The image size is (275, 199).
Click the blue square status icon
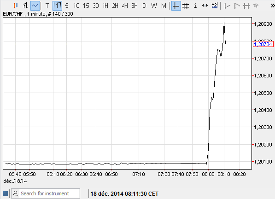(x=6, y=193)
